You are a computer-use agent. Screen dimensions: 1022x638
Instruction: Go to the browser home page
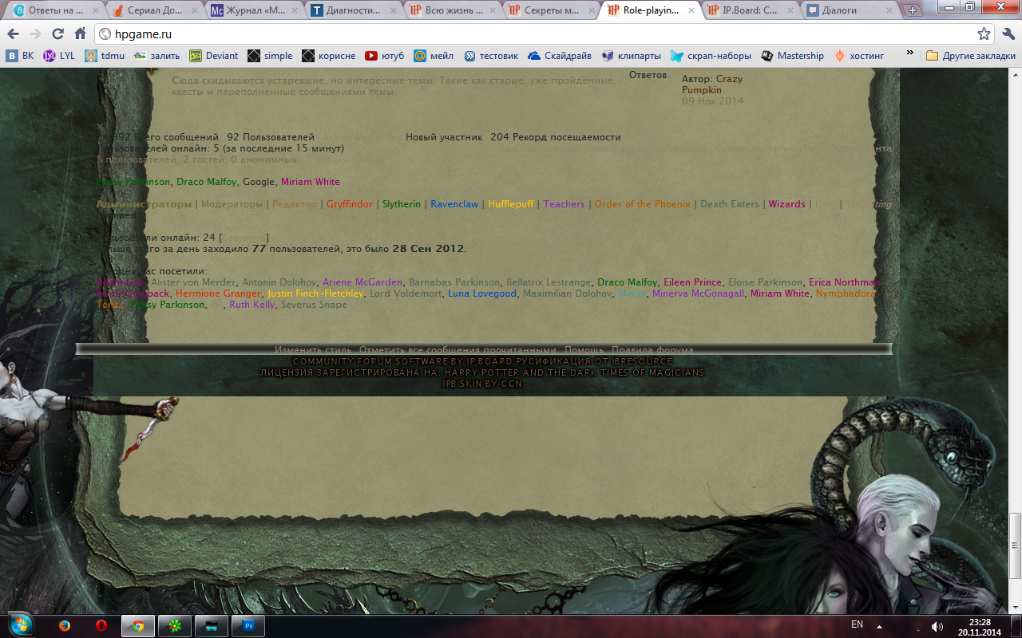[80, 34]
